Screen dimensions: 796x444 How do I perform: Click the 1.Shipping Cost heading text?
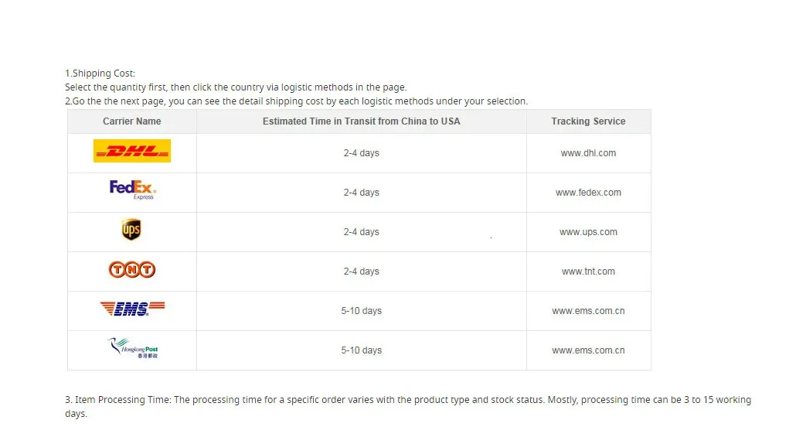pyautogui.click(x=100, y=73)
